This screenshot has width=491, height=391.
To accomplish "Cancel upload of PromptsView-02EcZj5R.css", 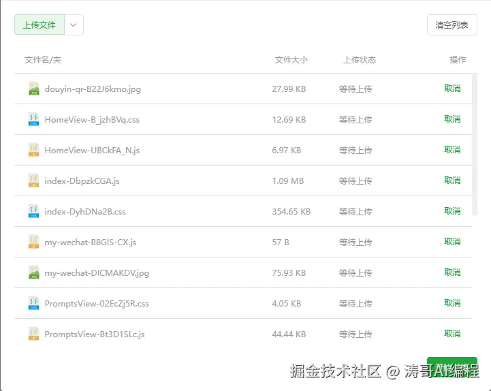I will pyautogui.click(x=452, y=303).
